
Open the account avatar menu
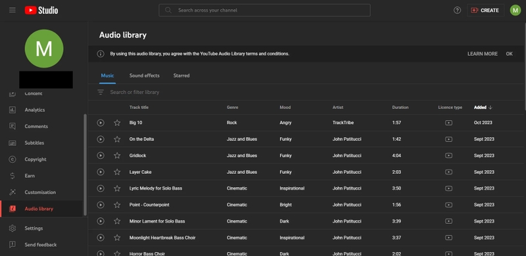[515, 10]
